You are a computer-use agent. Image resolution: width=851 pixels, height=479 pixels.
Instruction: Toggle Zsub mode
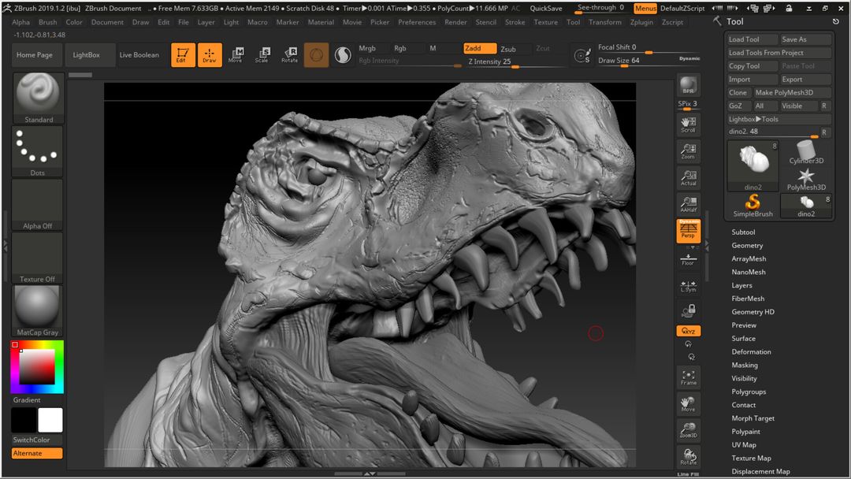pos(508,49)
